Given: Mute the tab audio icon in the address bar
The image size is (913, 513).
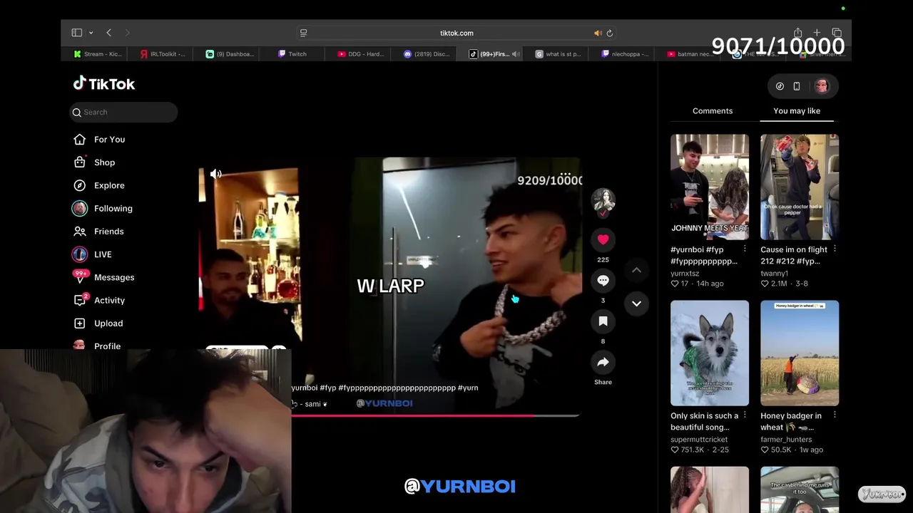Looking at the screenshot, I should tap(598, 33).
